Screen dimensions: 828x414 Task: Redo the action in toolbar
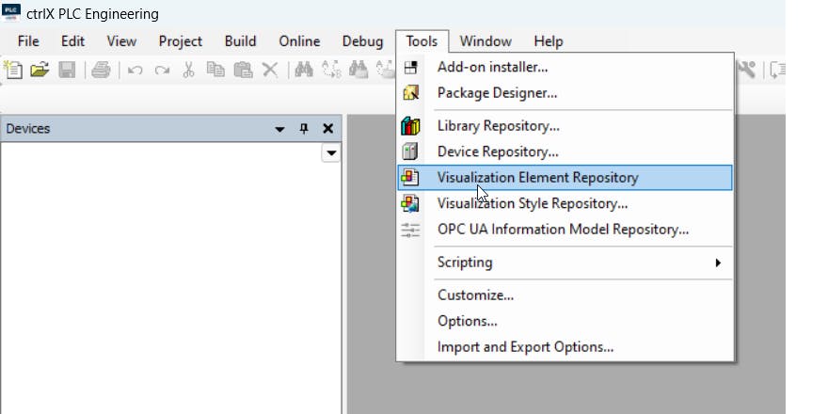(x=162, y=71)
